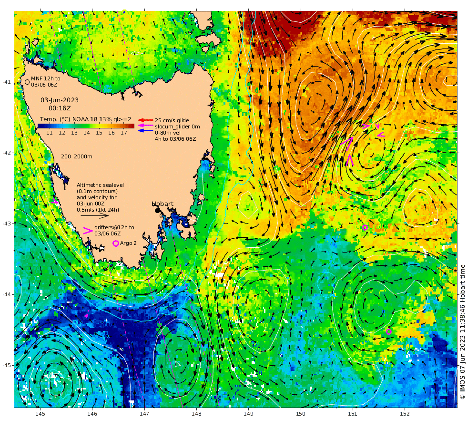
Task: Click the temperature color bar at 14 degrees
Action: [x=87, y=126]
